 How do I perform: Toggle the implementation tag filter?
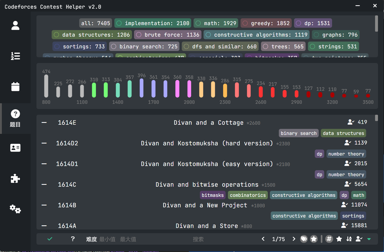coord(153,23)
